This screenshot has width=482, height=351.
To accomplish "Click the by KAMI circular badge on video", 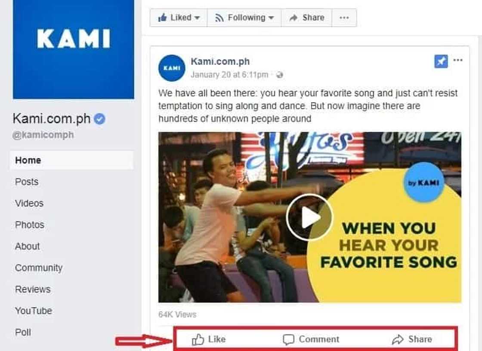I will [424, 183].
